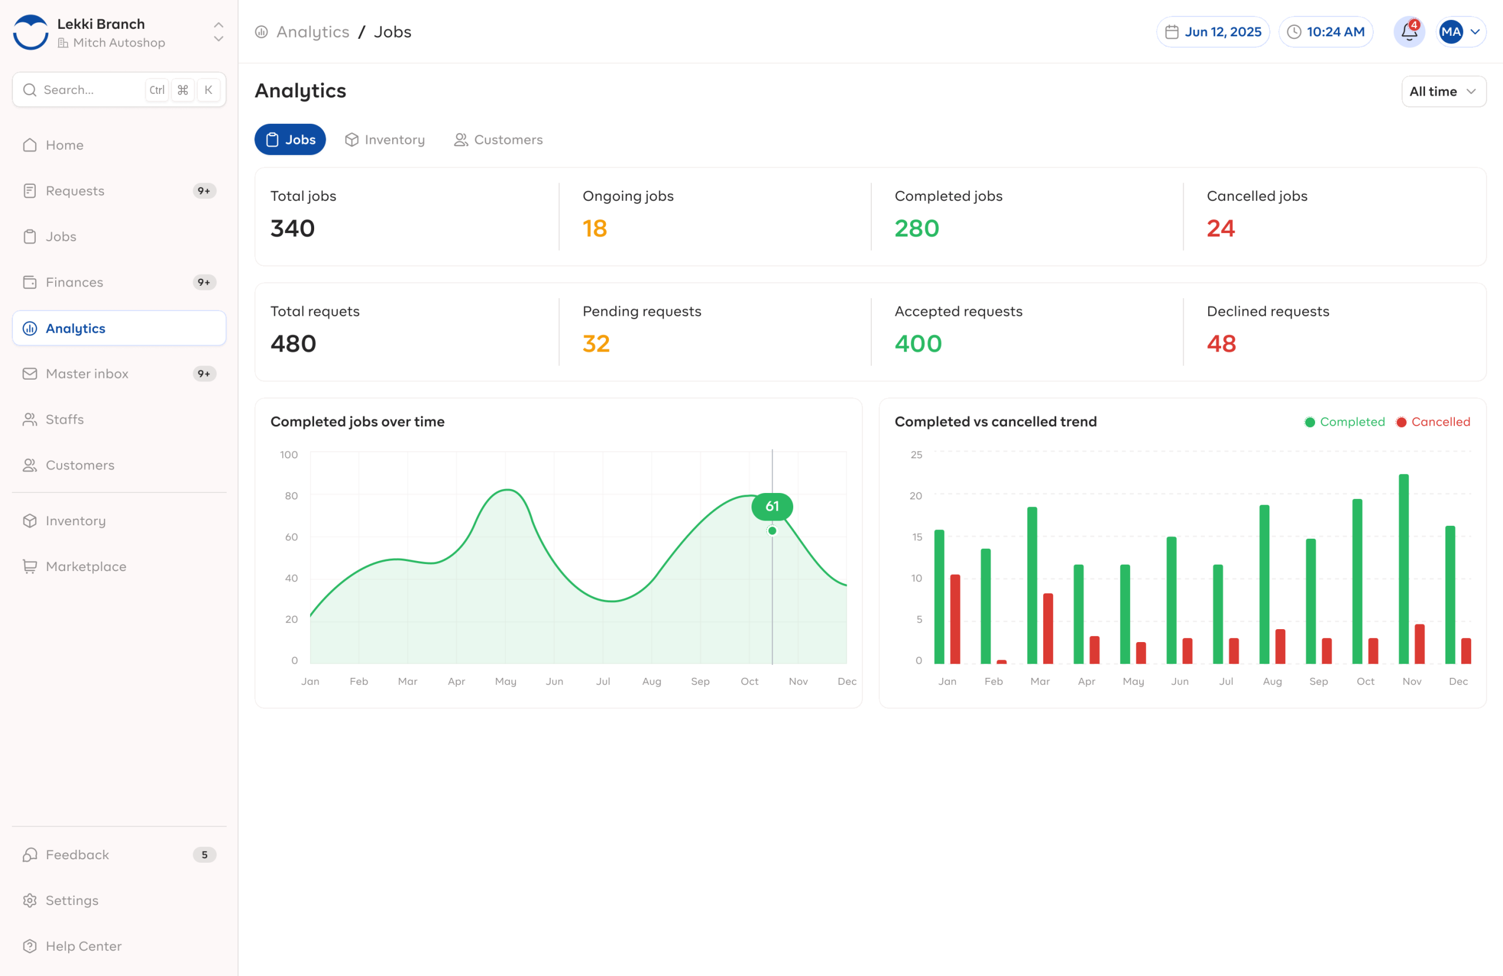Click the Help Center icon
Screen dimensions: 1503x976
pos(30,945)
